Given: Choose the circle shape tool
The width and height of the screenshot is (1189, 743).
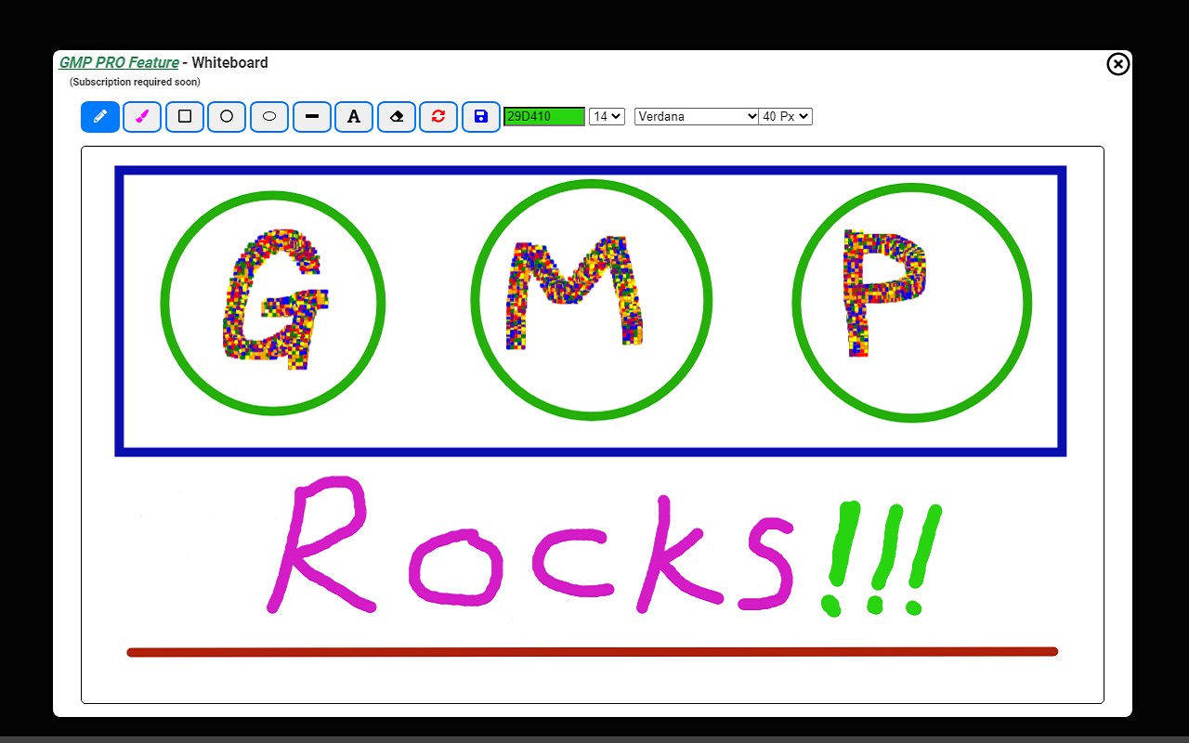Looking at the screenshot, I should click(x=227, y=117).
